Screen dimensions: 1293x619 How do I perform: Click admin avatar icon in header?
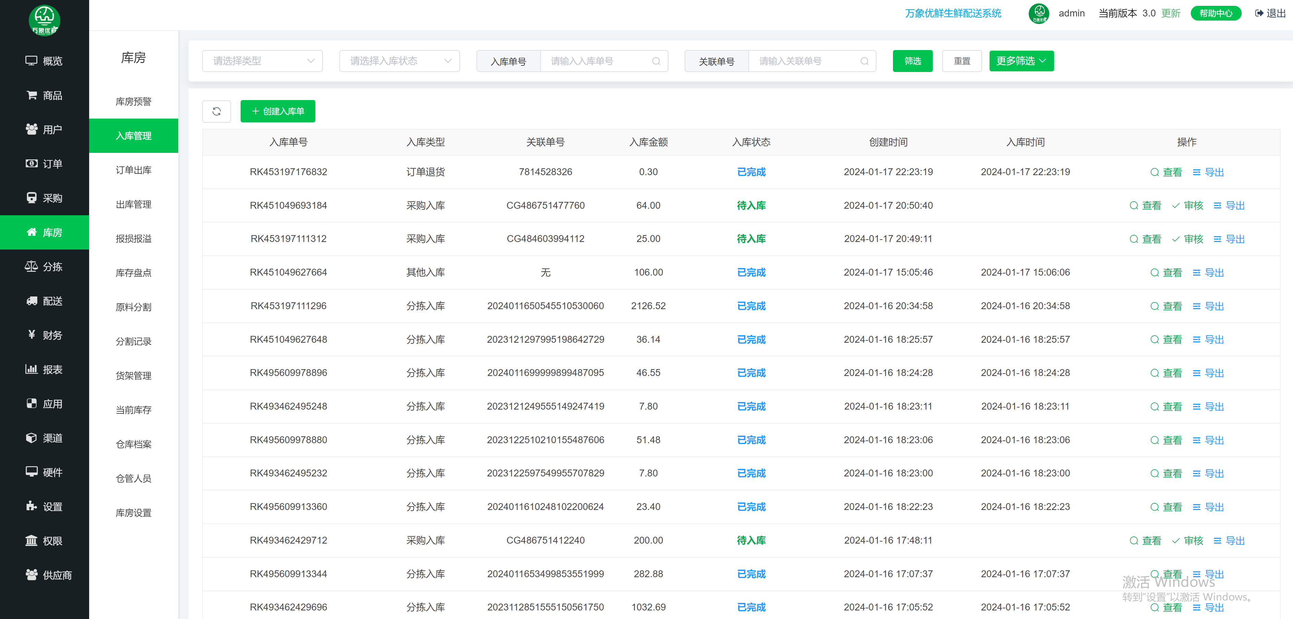coord(1039,13)
